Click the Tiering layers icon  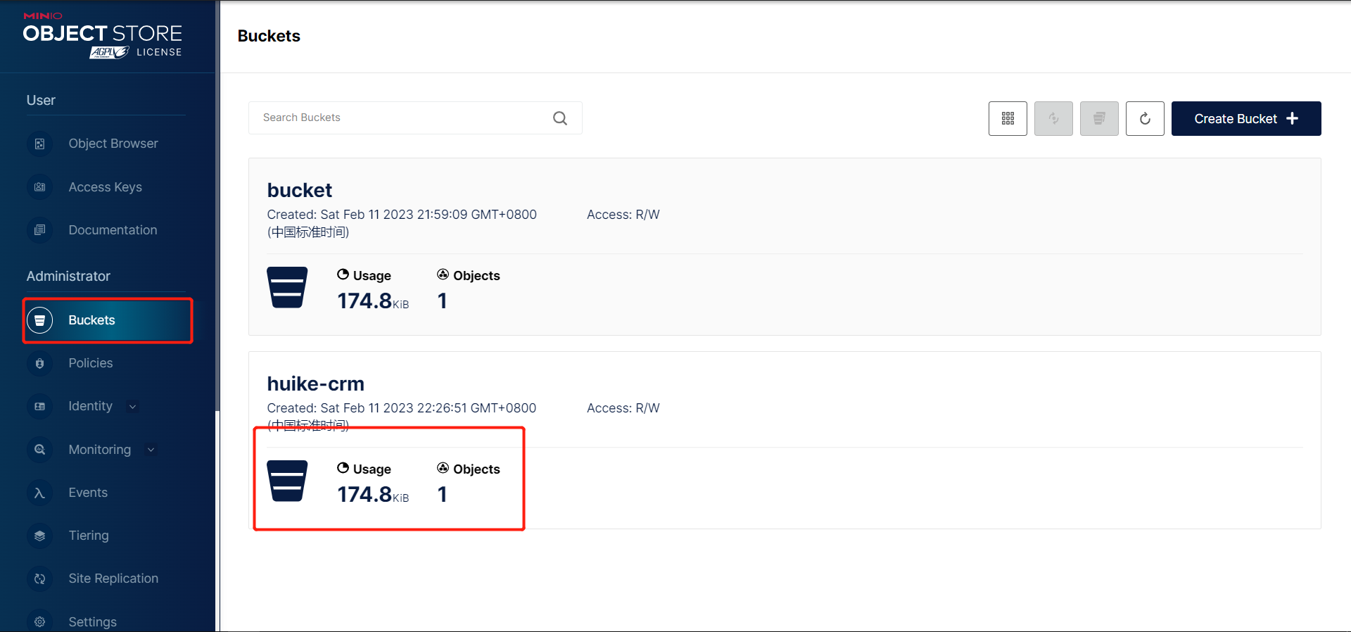coord(40,536)
